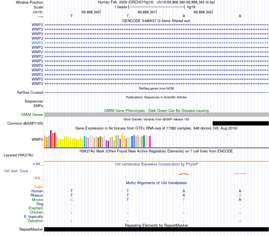Click the black Common dbSNP variant block
269x236 pixels.
240,124
